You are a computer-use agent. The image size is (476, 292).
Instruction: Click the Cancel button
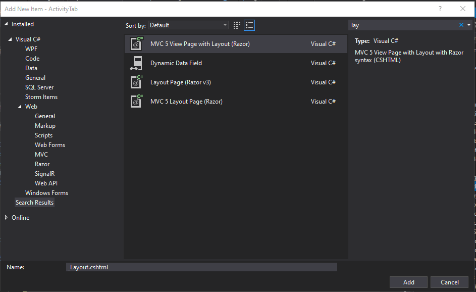pos(450,282)
